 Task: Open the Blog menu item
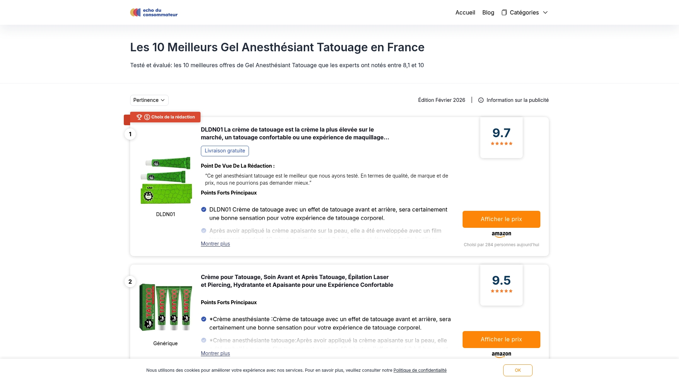coord(488,12)
